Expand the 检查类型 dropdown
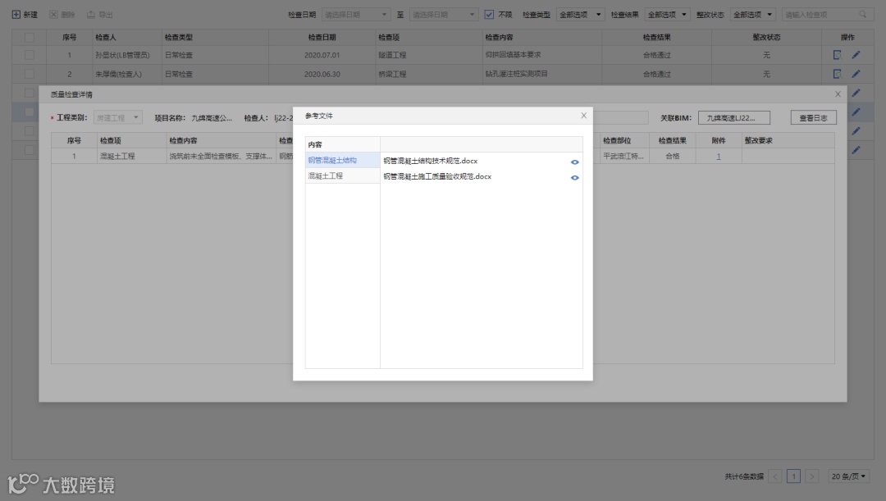This screenshot has width=886, height=501. (x=580, y=15)
